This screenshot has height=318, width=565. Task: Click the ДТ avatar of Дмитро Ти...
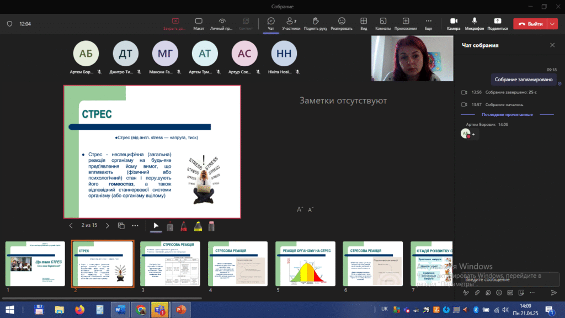click(x=125, y=54)
